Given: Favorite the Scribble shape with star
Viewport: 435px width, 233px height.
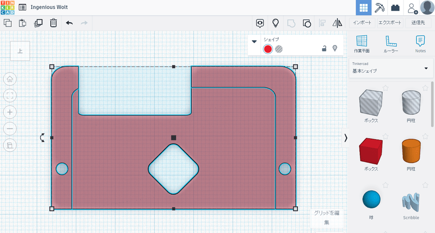Looking at the screenshot, I should [x=425, y=185].
